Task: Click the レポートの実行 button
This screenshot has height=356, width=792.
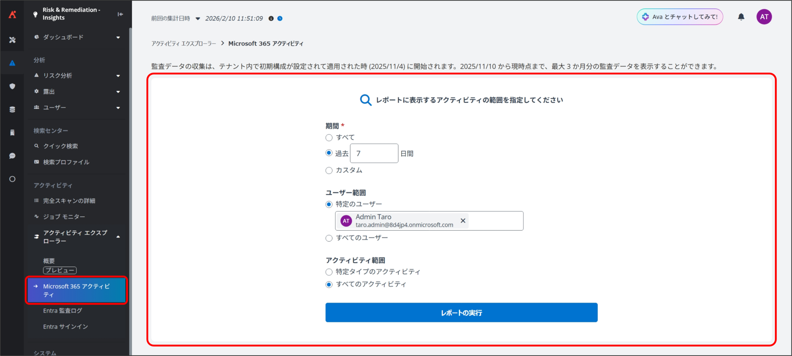Action: [461, 313]
